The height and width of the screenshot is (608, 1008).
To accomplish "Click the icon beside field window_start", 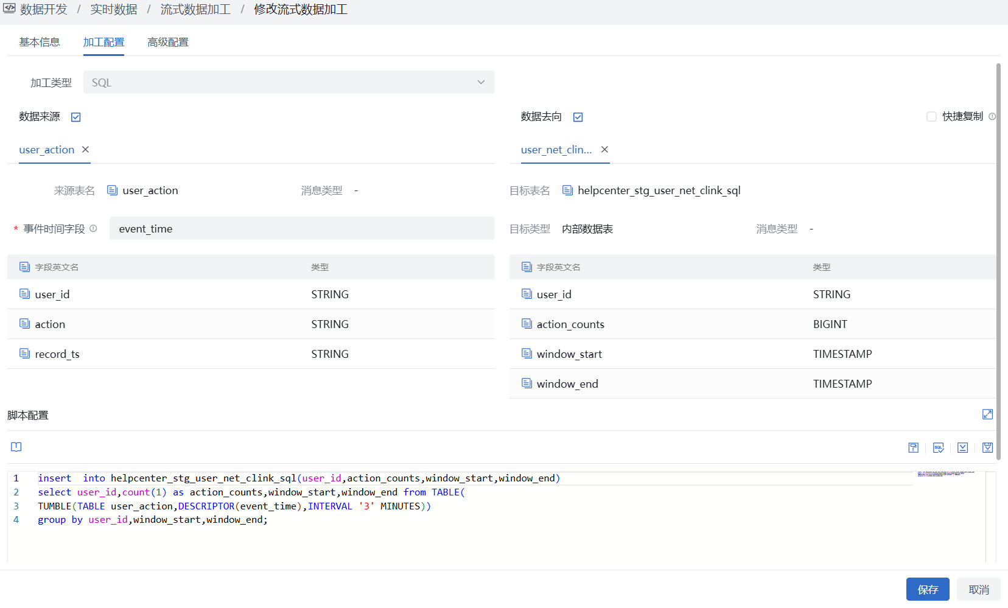I will tap(527, 353).
